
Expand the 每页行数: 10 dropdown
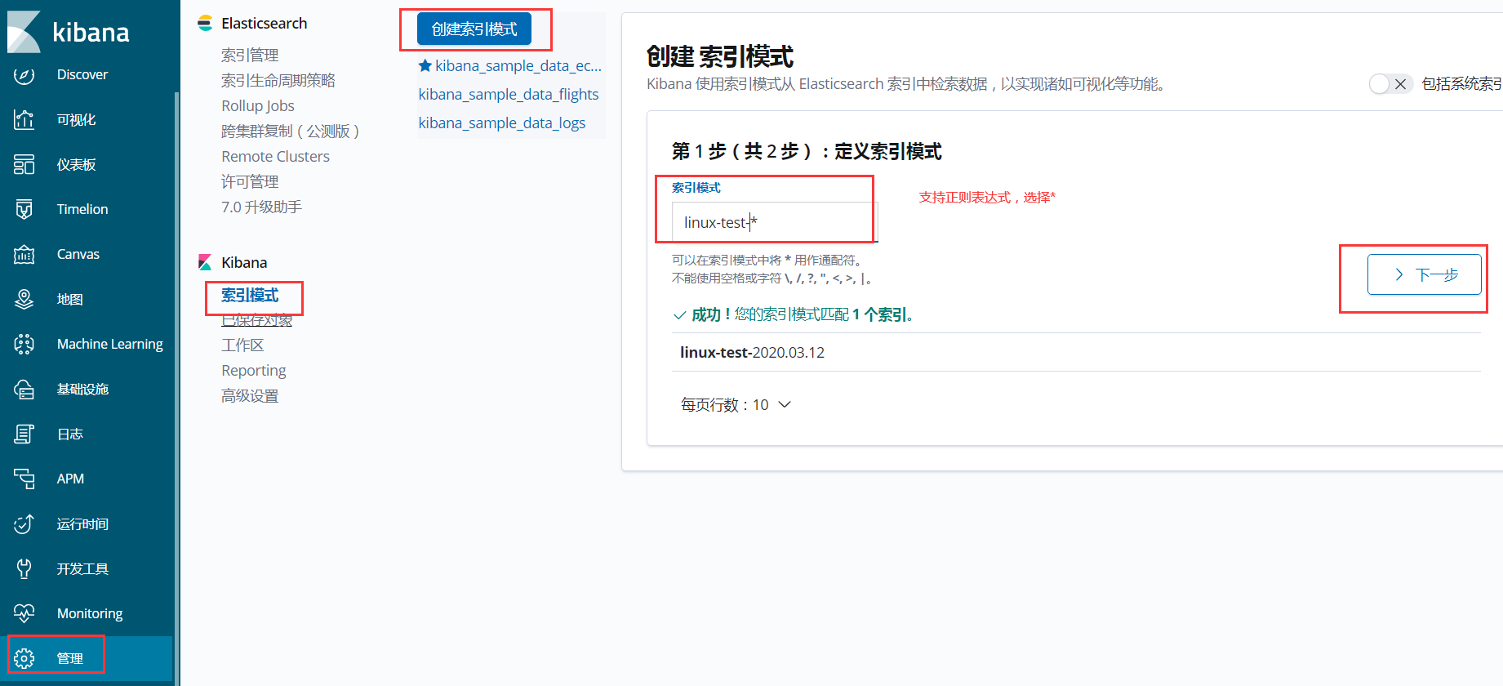[736, 405]
